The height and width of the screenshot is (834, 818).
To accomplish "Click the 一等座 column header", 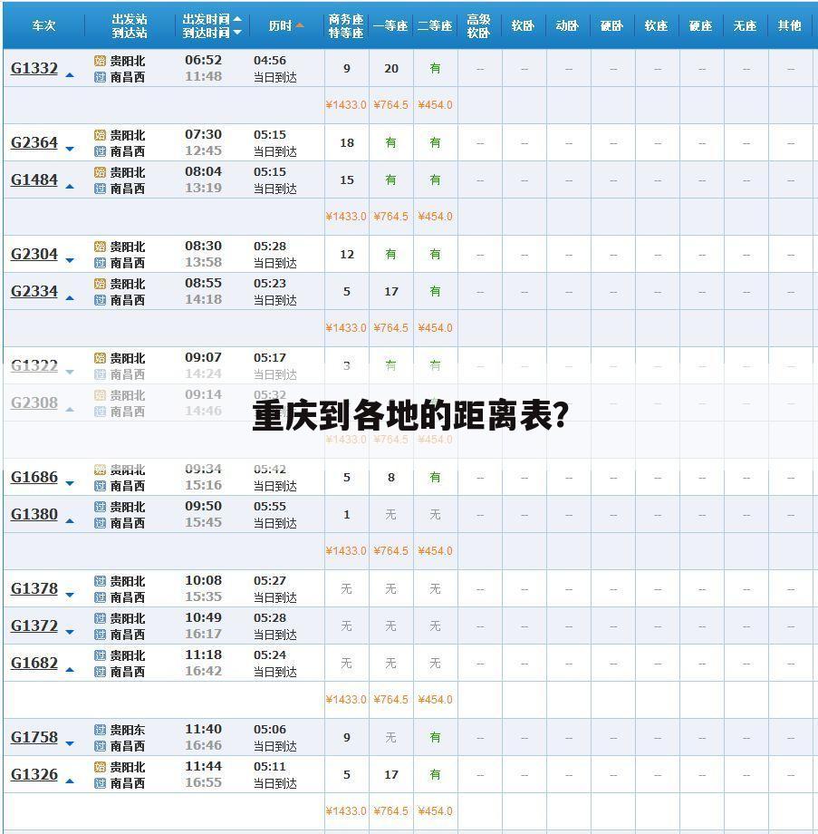I will pyautogui.click(x=390, y=25).
